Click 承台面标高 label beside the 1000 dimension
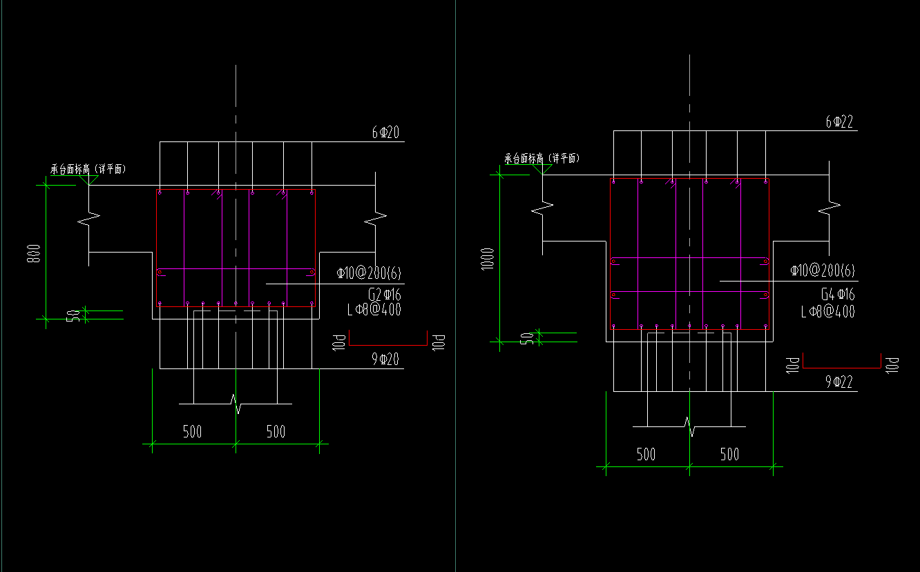920x572 pixels. [x=542, y=159]
